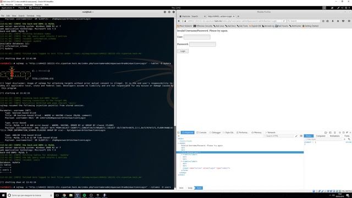Open the Offensive Security bookmark
This screenshot has height=198, width=352.
pyautogui.click(x=203, y=26)
